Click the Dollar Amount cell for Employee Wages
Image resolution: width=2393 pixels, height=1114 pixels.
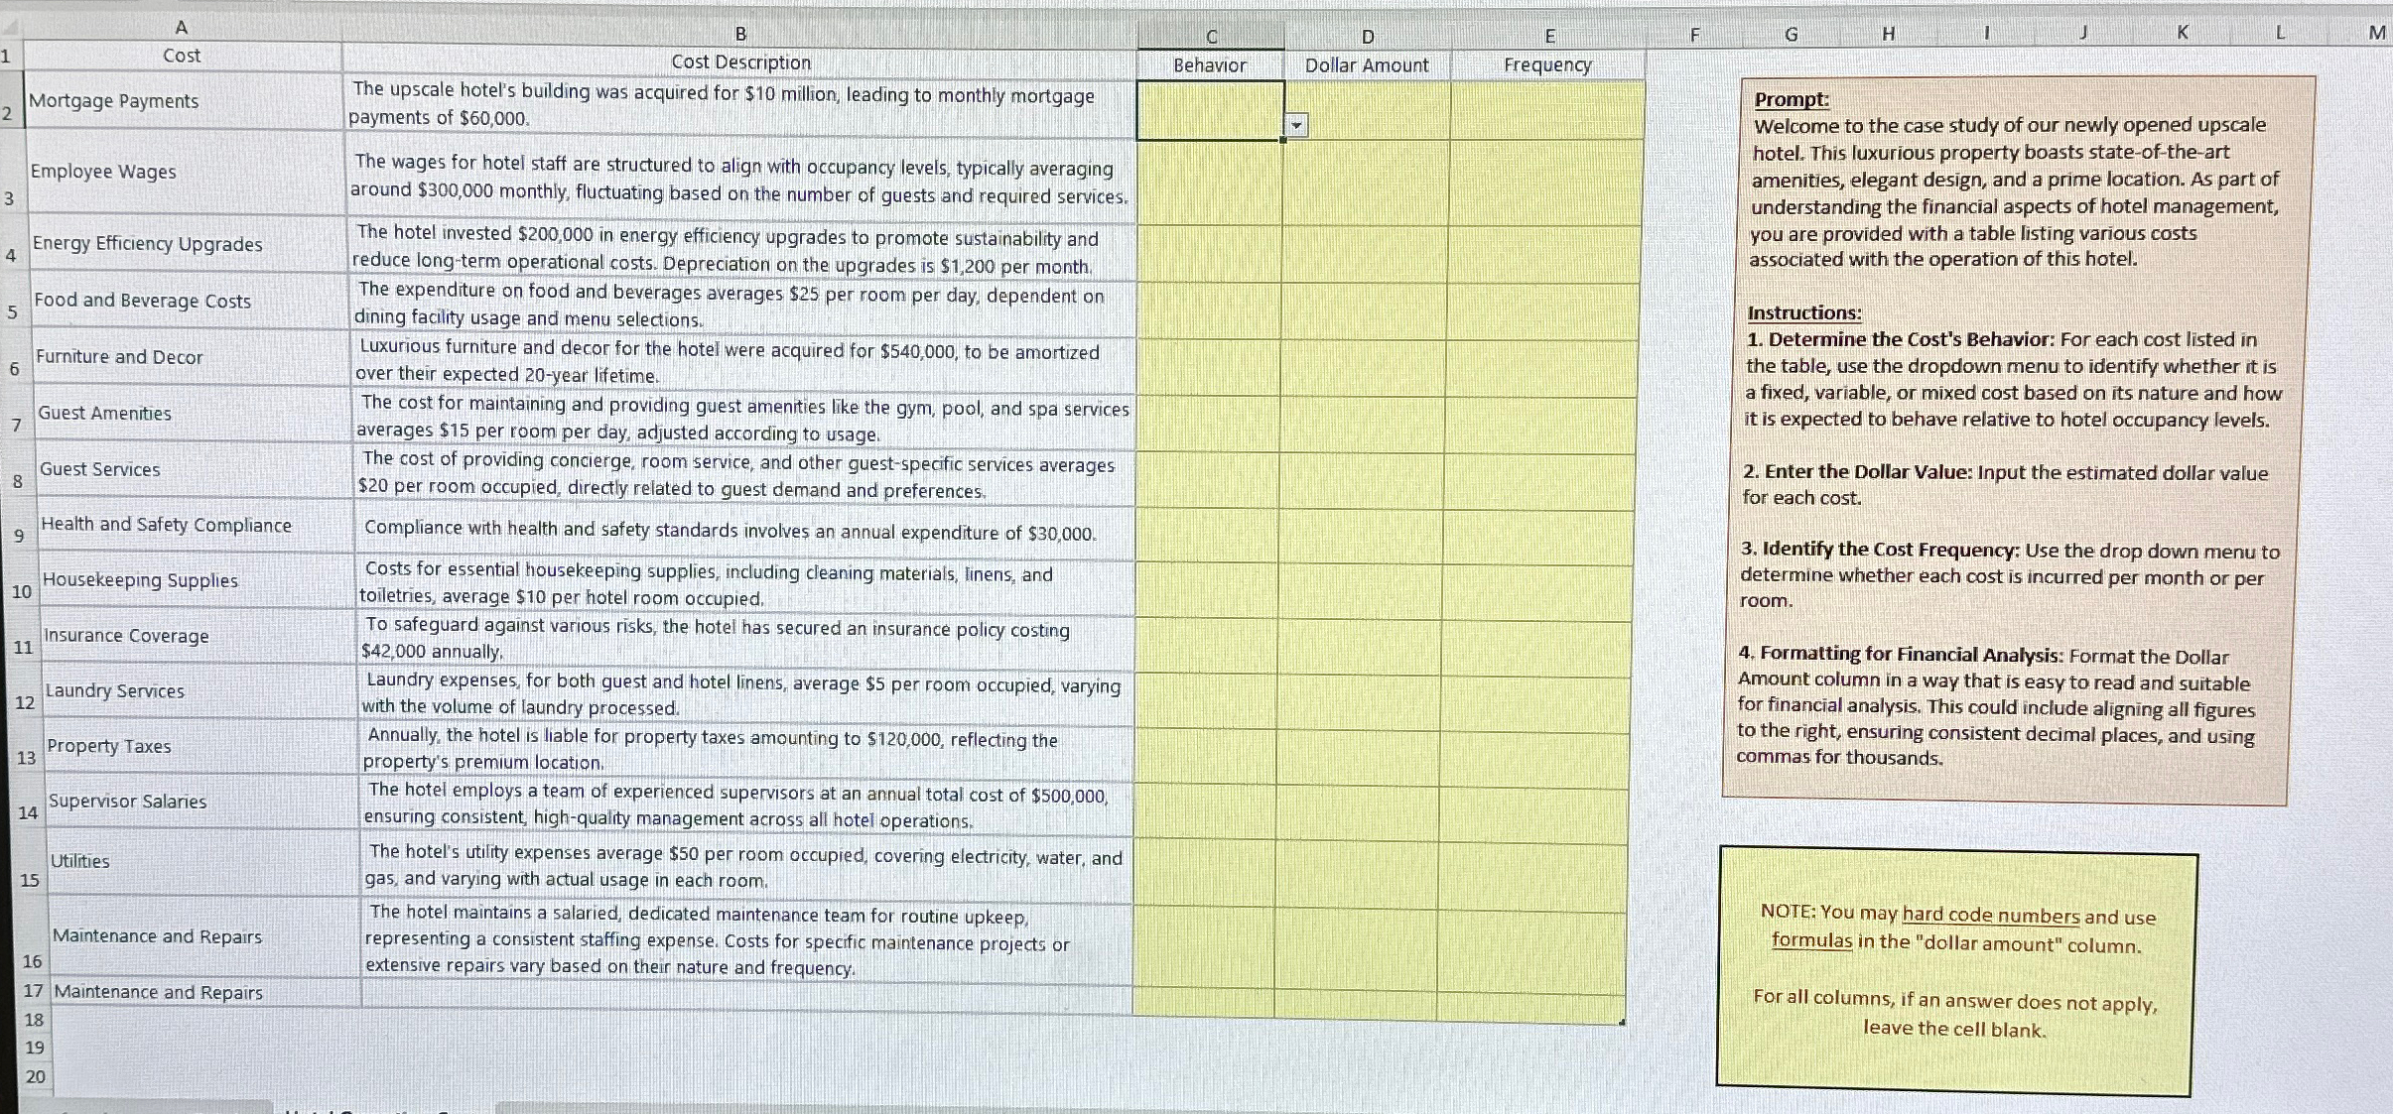1366,182
